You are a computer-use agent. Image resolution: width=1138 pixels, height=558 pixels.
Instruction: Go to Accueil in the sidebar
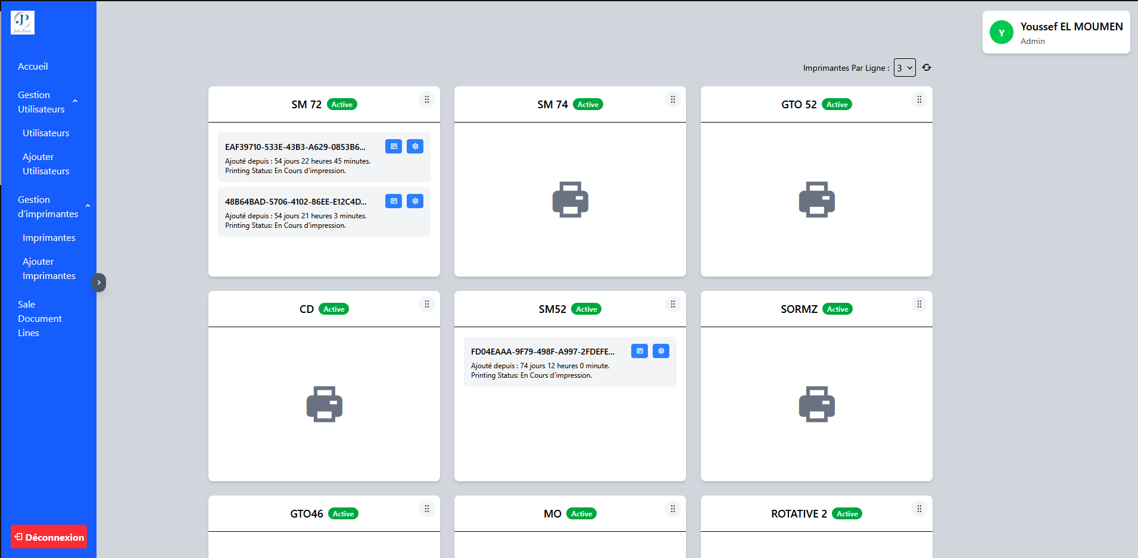click(33, 67)
